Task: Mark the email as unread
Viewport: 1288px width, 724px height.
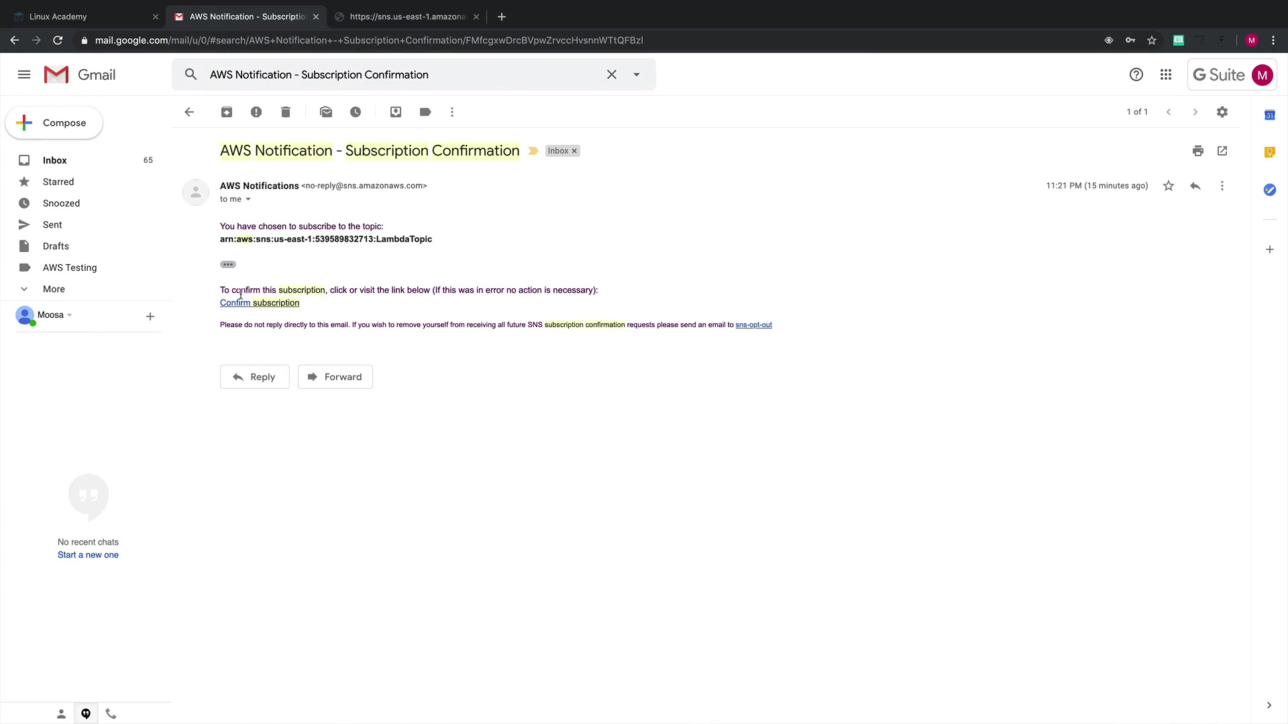Action: [326, 112]
